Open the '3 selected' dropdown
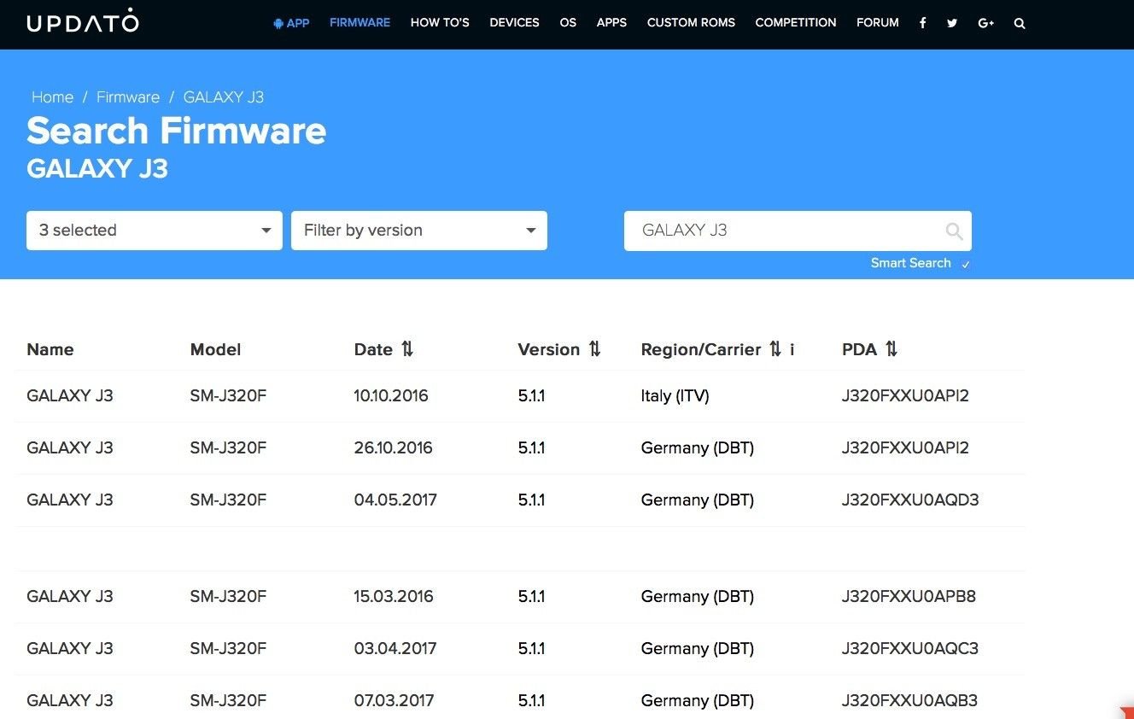The image size is (1134, 719). click(155, 231)
